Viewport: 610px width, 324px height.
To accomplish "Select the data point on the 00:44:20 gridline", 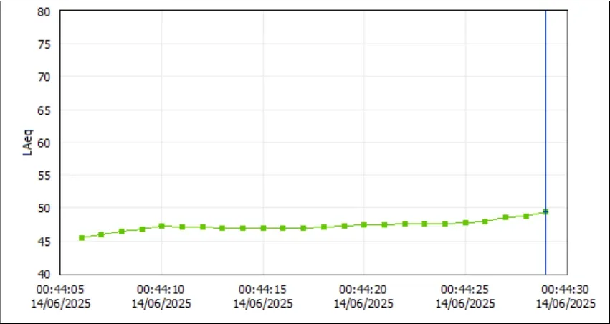I will (364, 224).
